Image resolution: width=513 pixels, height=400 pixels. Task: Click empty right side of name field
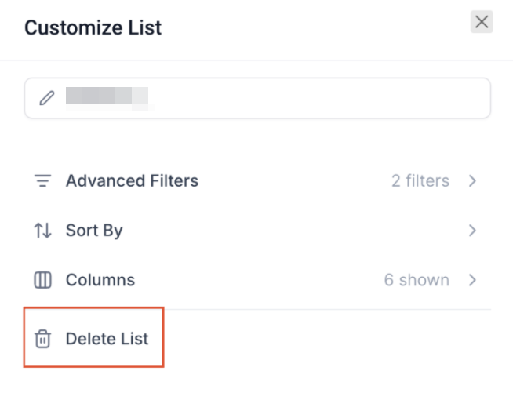coord(329,98)
